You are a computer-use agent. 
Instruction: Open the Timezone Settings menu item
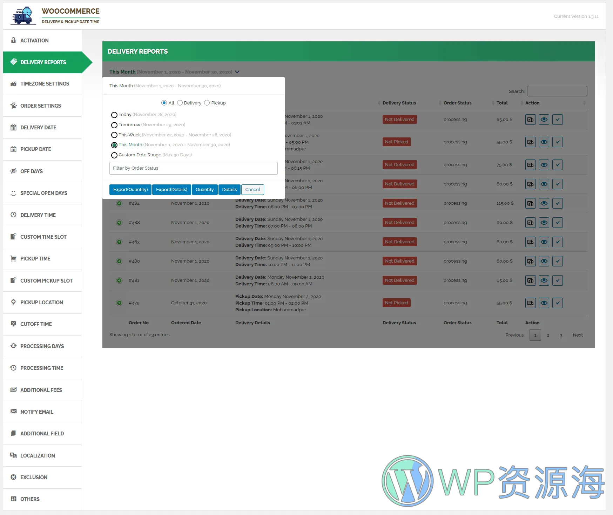point(45,84)
